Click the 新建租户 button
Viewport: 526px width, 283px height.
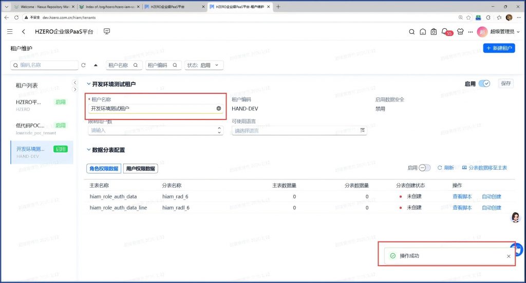(499, 48)
